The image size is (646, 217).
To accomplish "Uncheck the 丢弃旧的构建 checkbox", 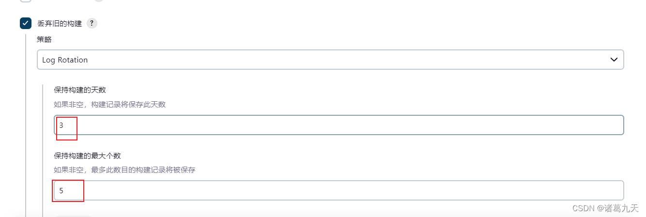I will [26, 23].
